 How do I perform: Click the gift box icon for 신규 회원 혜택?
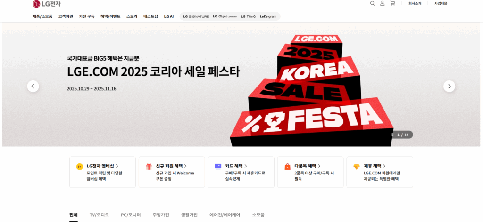click(x=149, y=166)
